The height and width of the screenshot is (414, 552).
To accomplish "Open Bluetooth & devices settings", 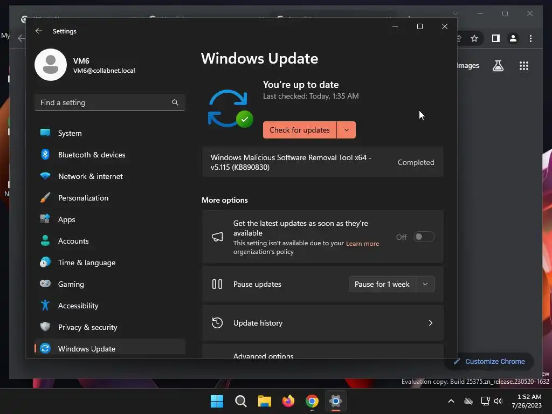I will coord(110,155).
